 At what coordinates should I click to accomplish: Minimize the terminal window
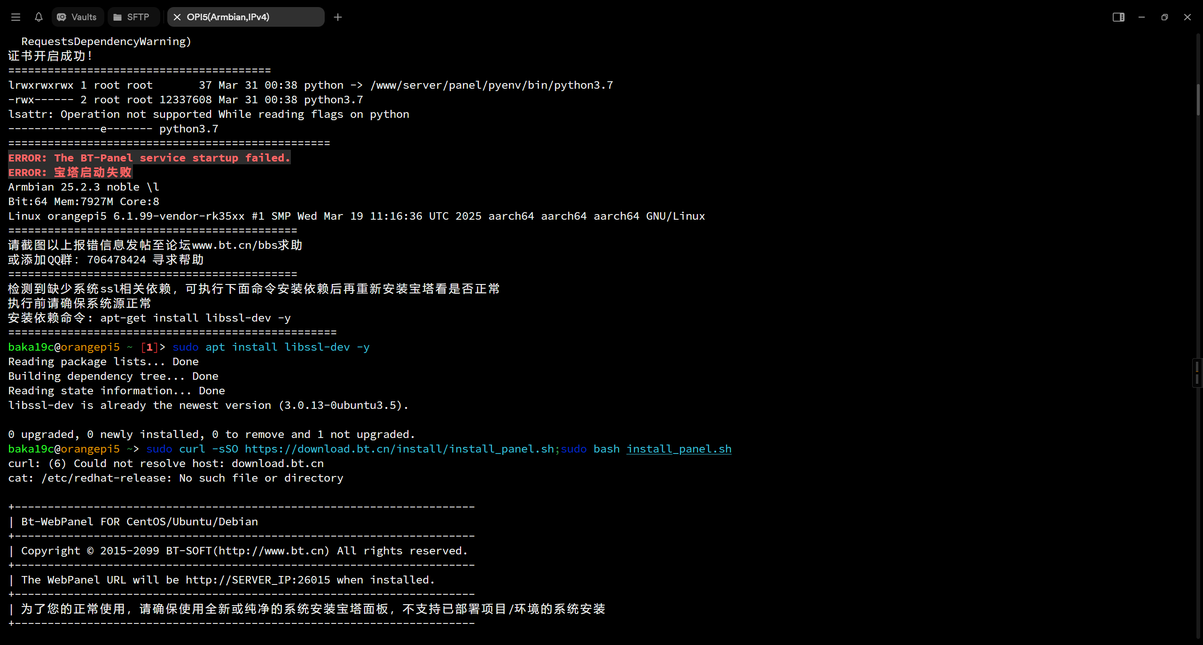1141,17
